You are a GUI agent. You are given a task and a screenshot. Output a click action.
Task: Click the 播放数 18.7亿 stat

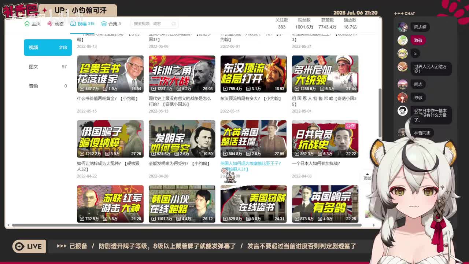(350, 23)
